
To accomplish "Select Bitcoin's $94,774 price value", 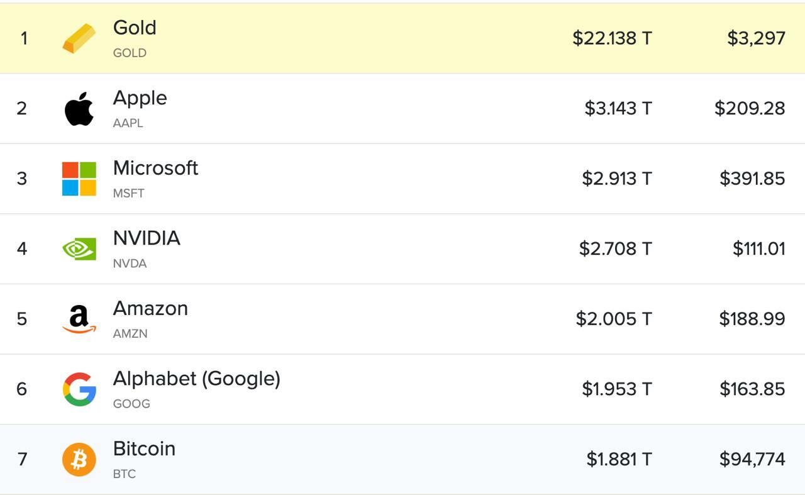I will [x=752, y=459].
